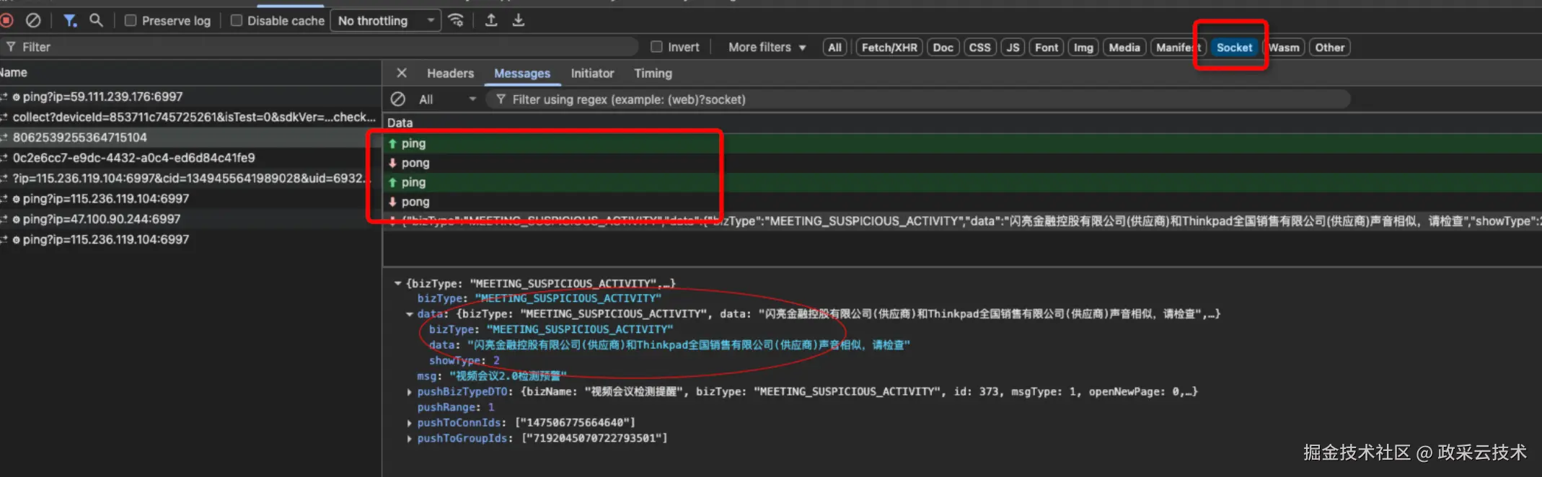Enable the Preserve log checkbox
Viewport: 1542px width, 477px height.
click(x=131, y=21)
